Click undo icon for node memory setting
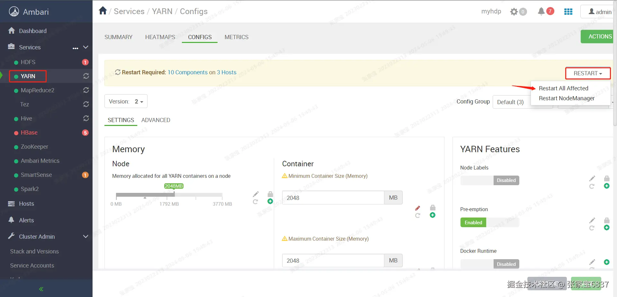This screenshot has width=617, height=297. click(255, 202)
